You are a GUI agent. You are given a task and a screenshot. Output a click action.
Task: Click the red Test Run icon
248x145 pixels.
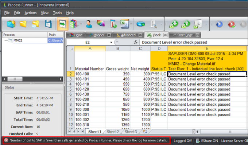click(231, 24)
